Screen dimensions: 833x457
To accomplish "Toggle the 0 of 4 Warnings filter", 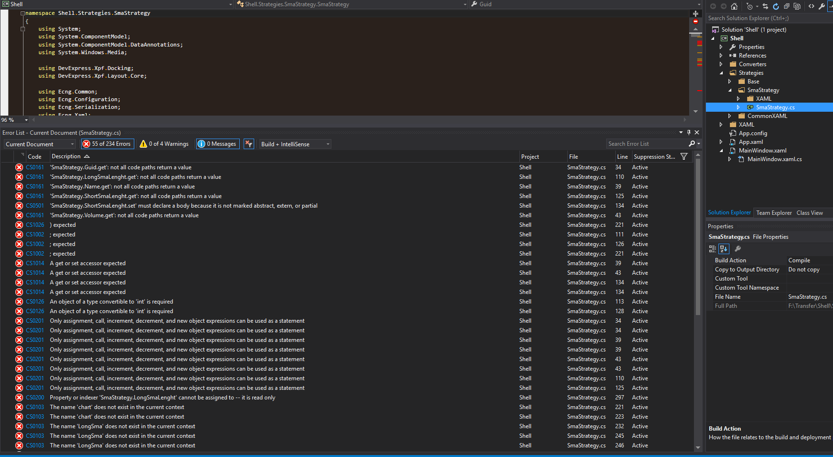I will pyautogui.click(x=164, y=144).
